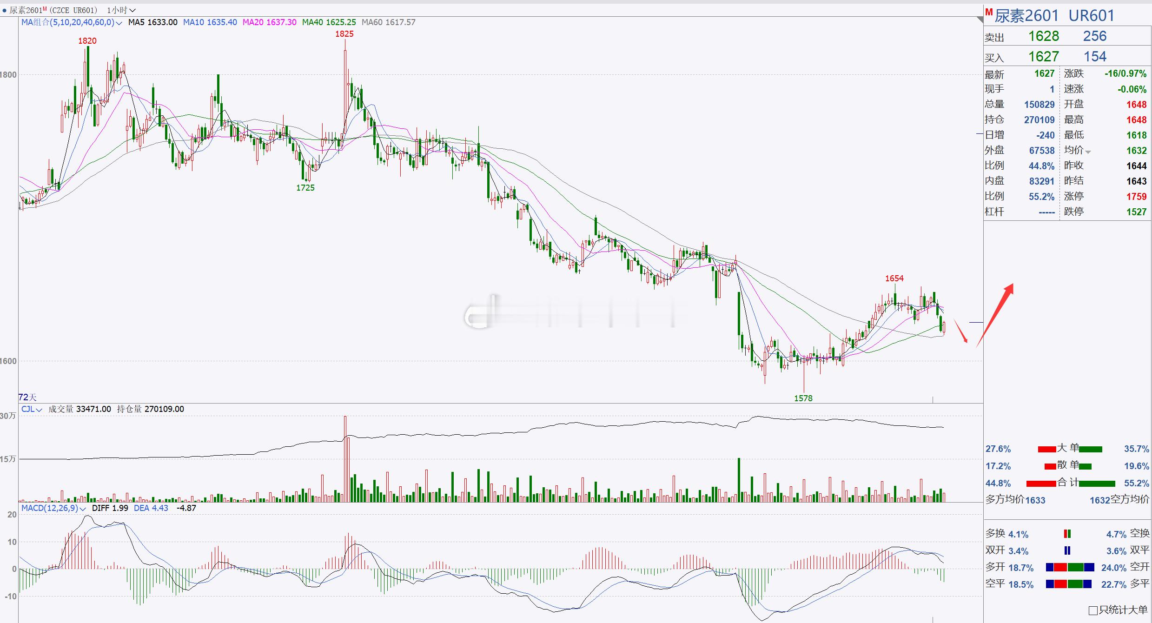The height and width of the screenshot is (623, 1152).
Task: Open the 1小时 timeframe dropdown
Action: point(121,10)
